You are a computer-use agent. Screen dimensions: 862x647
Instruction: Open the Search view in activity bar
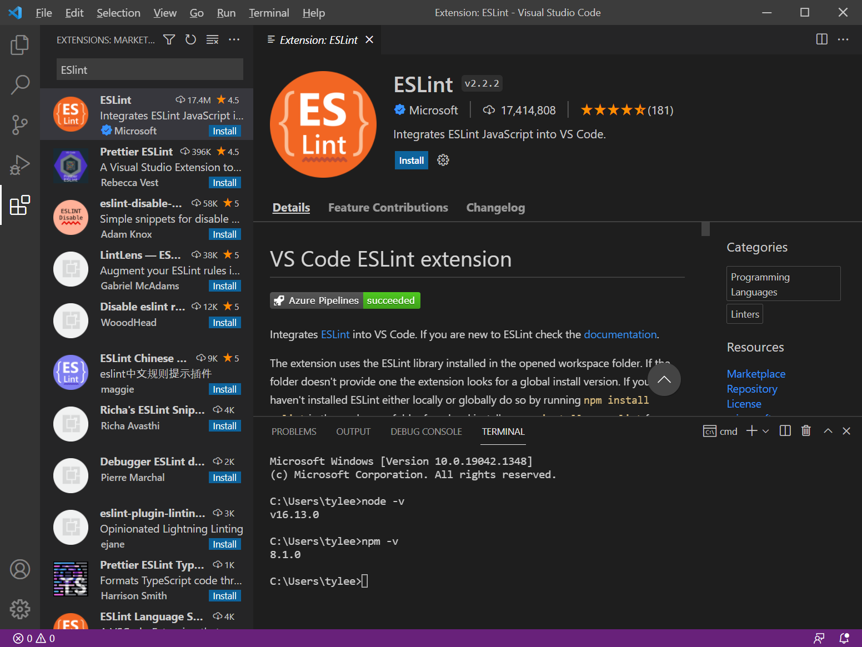(x=20, y=85)
